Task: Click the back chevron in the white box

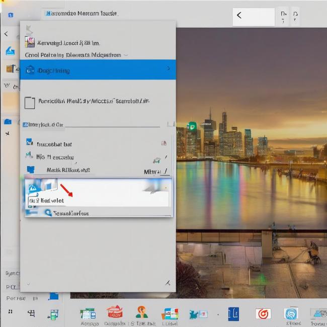Action: pyautogui.click(x=239, y=15)
